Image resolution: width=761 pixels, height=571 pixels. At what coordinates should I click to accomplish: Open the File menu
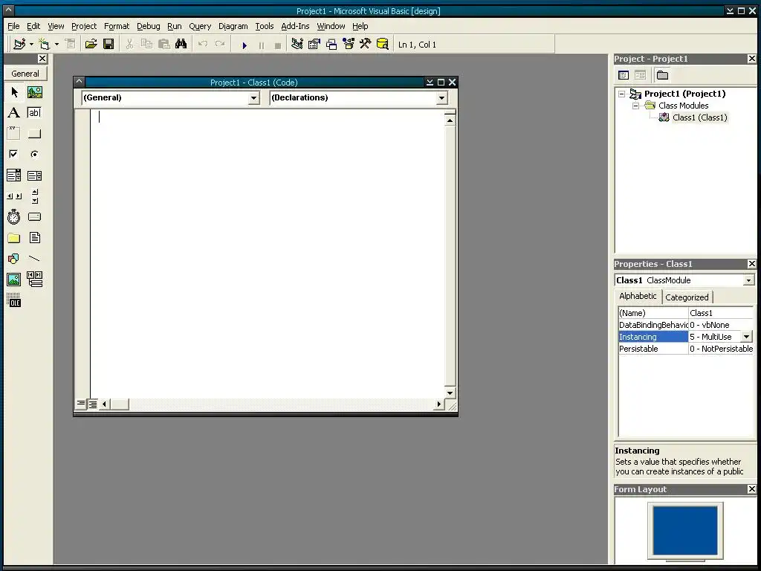[x=13, y=26]
